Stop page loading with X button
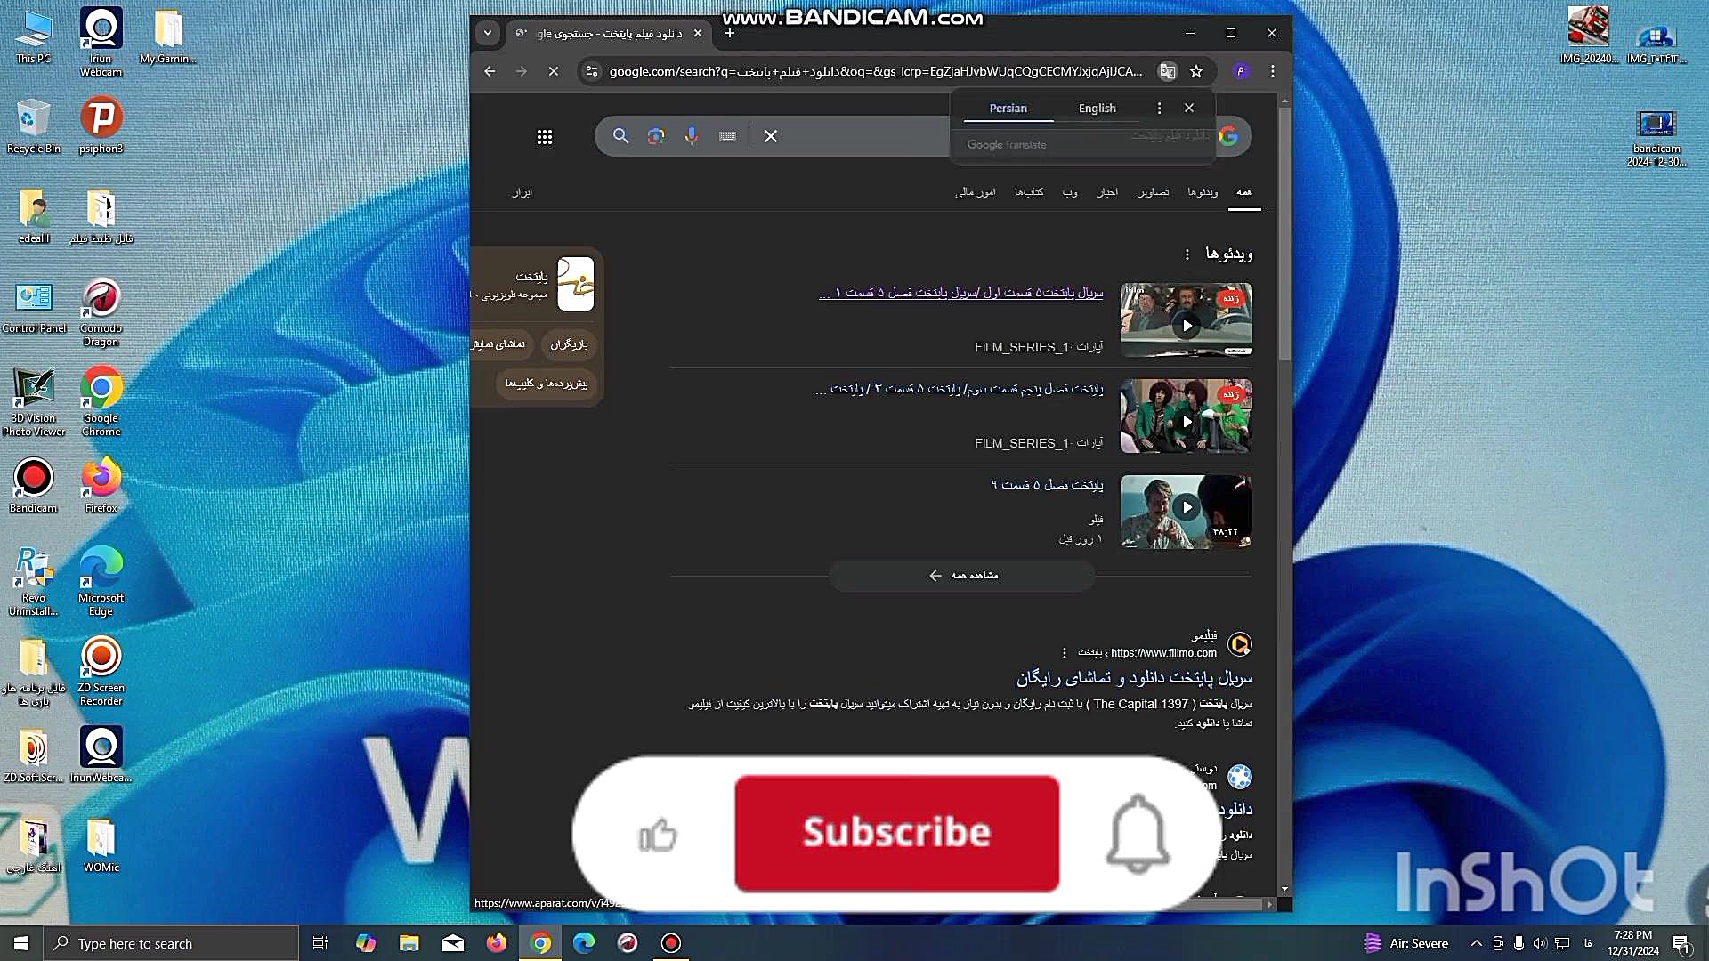This screenshot has width=1709, height=961. (x=554, y=71)
